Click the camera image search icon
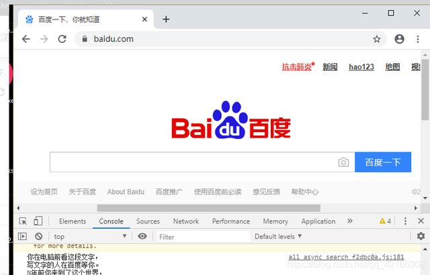Screen dimensions: 430x275 point(343,162)
